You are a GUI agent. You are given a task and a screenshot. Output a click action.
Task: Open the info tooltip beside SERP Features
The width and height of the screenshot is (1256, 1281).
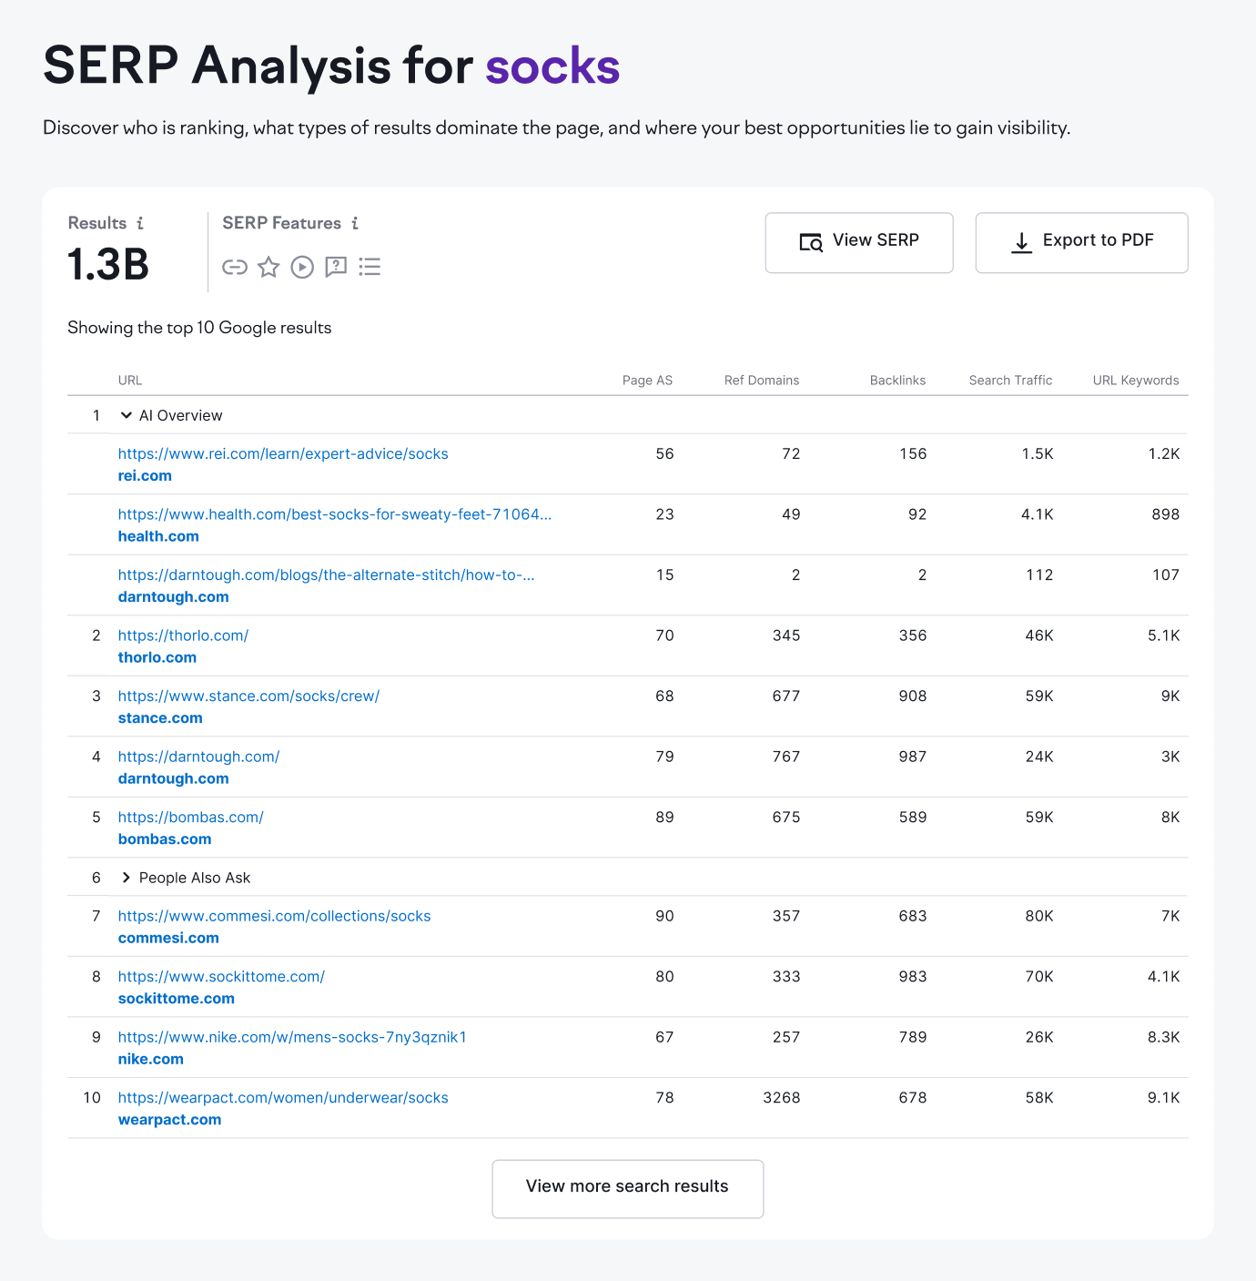(x=354, y=222)
